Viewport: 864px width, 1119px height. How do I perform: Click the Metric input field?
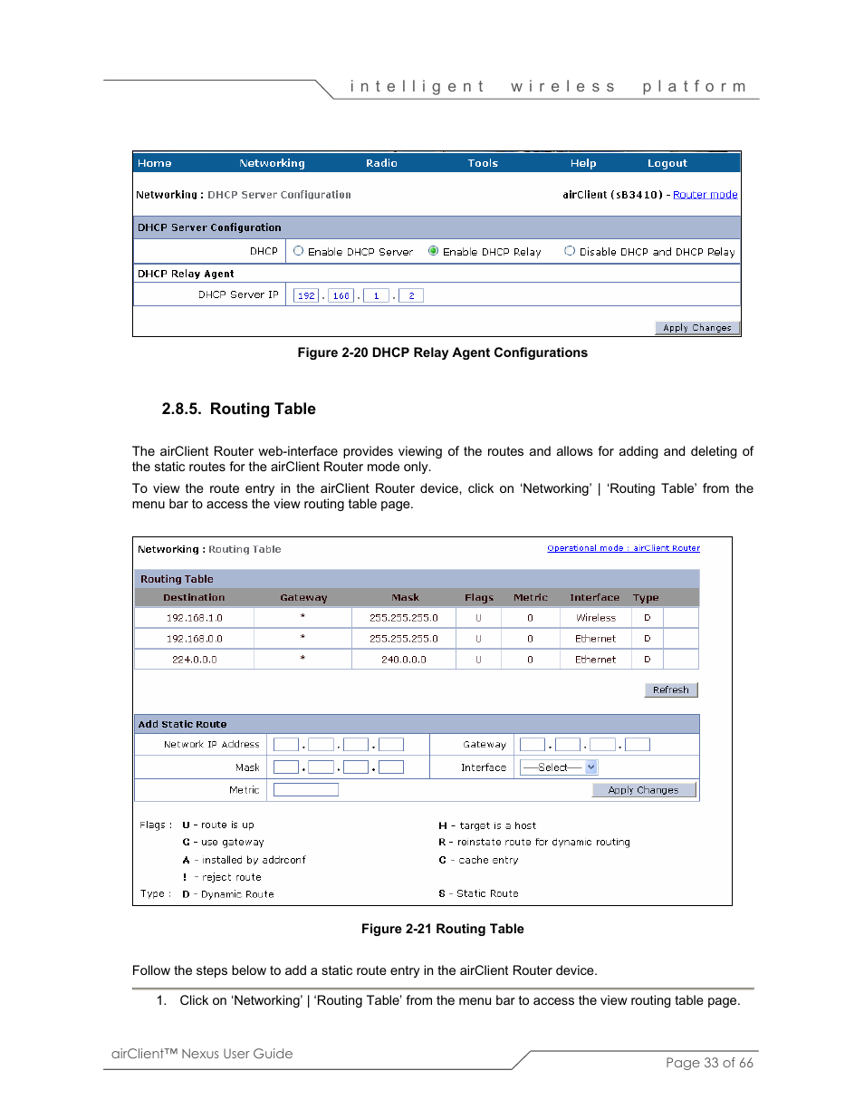[306, 790]
